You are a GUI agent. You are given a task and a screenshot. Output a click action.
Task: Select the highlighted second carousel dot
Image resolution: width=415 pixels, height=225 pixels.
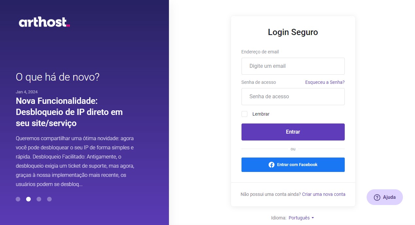[x=28, y=199]
